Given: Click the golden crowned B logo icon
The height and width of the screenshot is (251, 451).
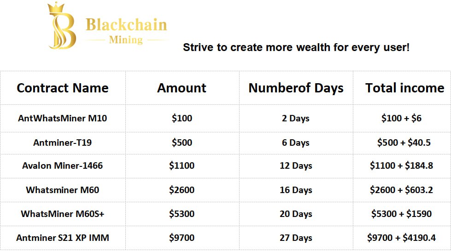Looking at the screenshot, I should point(62,26).
